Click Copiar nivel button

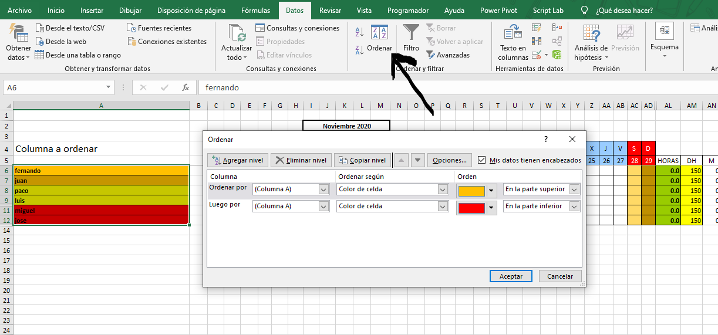click(362, 160)
